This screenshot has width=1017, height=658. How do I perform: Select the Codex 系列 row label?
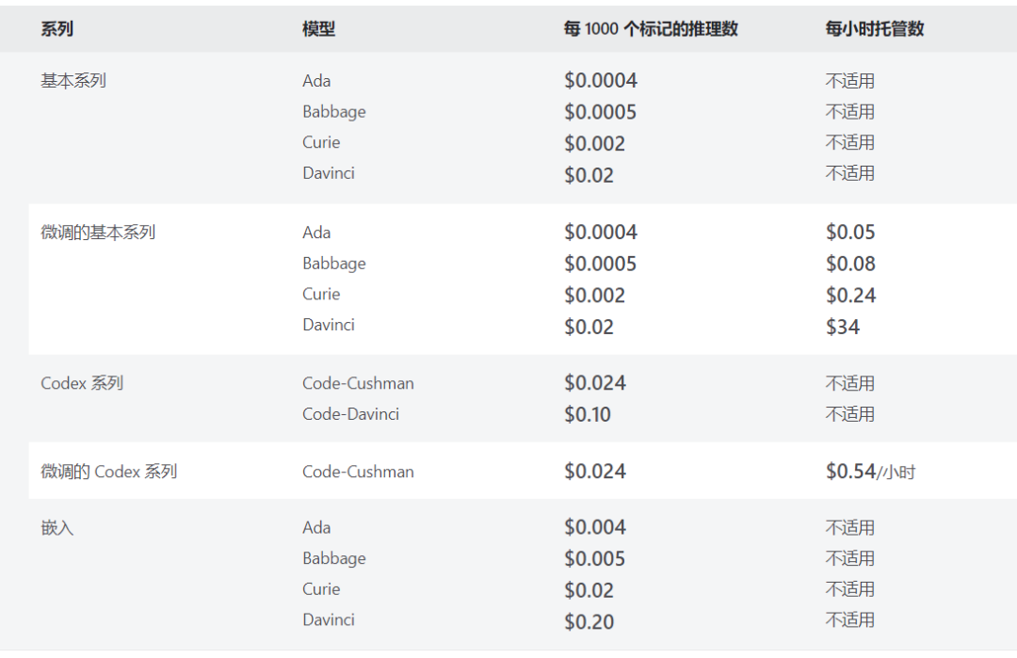tap(82, 383)
